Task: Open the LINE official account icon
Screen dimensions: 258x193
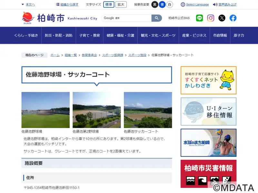Action: point(199,18)
